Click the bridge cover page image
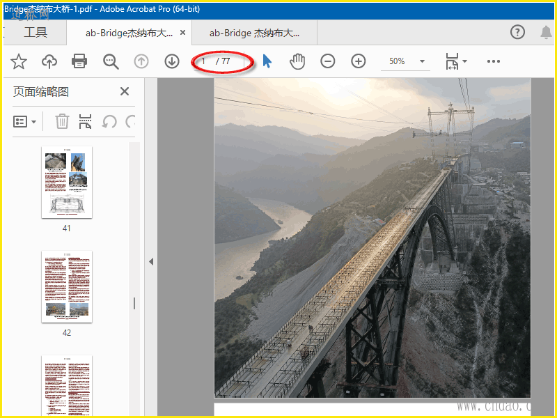This screenshot has width=557, height=418. 372,238
